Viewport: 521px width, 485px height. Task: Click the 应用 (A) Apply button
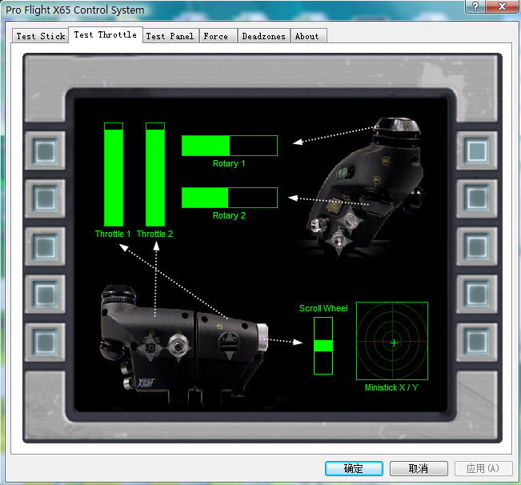pyautogui.click(x=483, y=468)
